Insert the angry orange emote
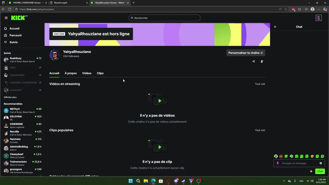The image size is (329, 185). [281, 156]
